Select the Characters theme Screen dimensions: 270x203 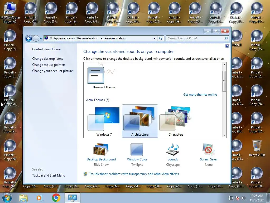pyautogui.click(x=176, y=121)
